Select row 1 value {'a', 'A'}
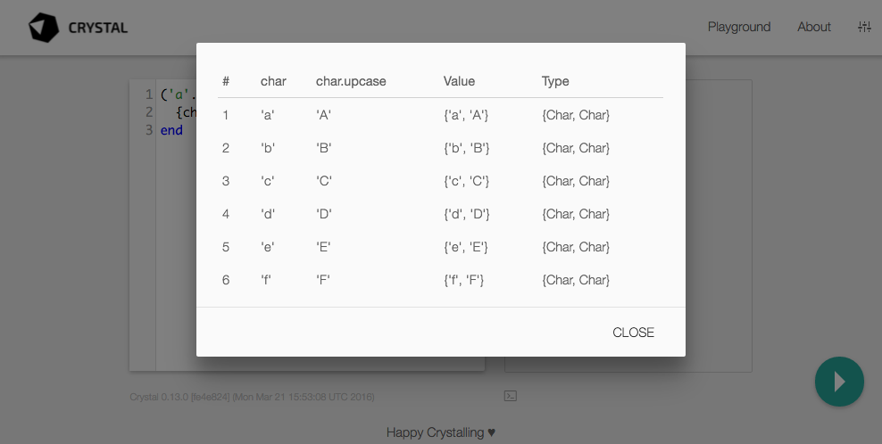882x444 pixels. click(x=466, y=115)
